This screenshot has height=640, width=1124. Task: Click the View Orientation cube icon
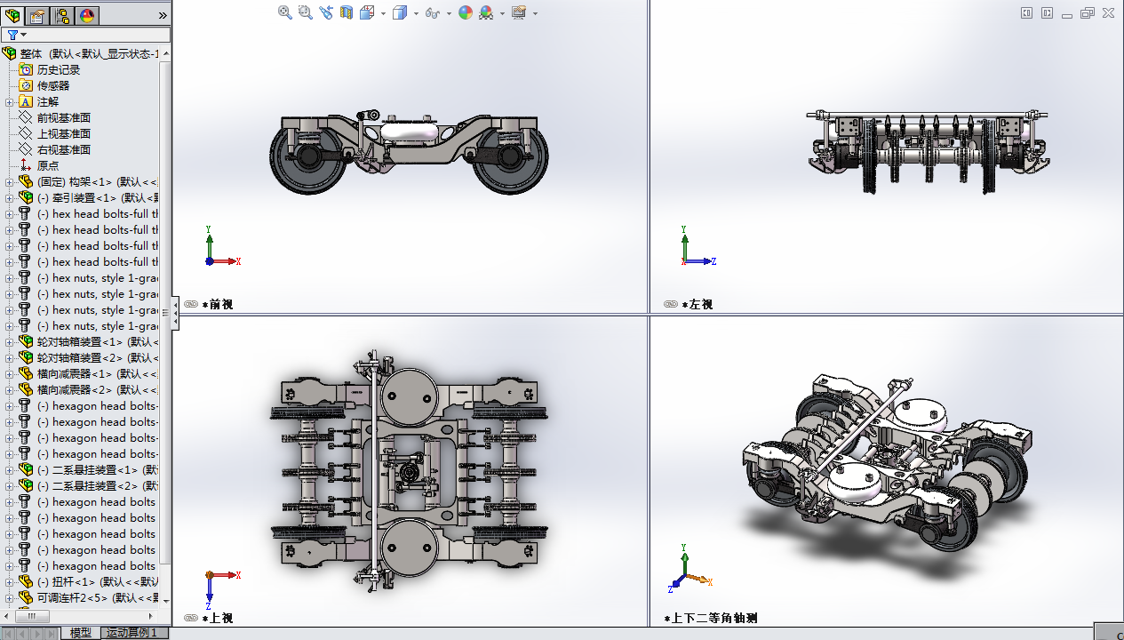pos(367,12)
